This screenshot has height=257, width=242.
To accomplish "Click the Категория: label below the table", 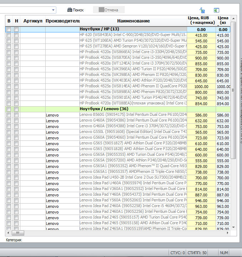I will coord(14,240).
